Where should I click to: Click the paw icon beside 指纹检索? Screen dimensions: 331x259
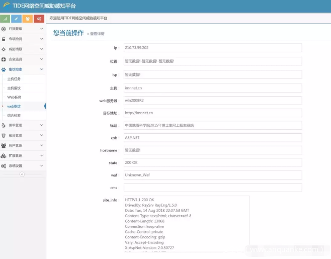(4, 69)
